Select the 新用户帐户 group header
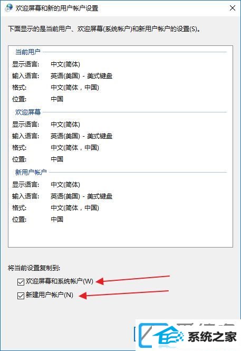 coord(31,172)
